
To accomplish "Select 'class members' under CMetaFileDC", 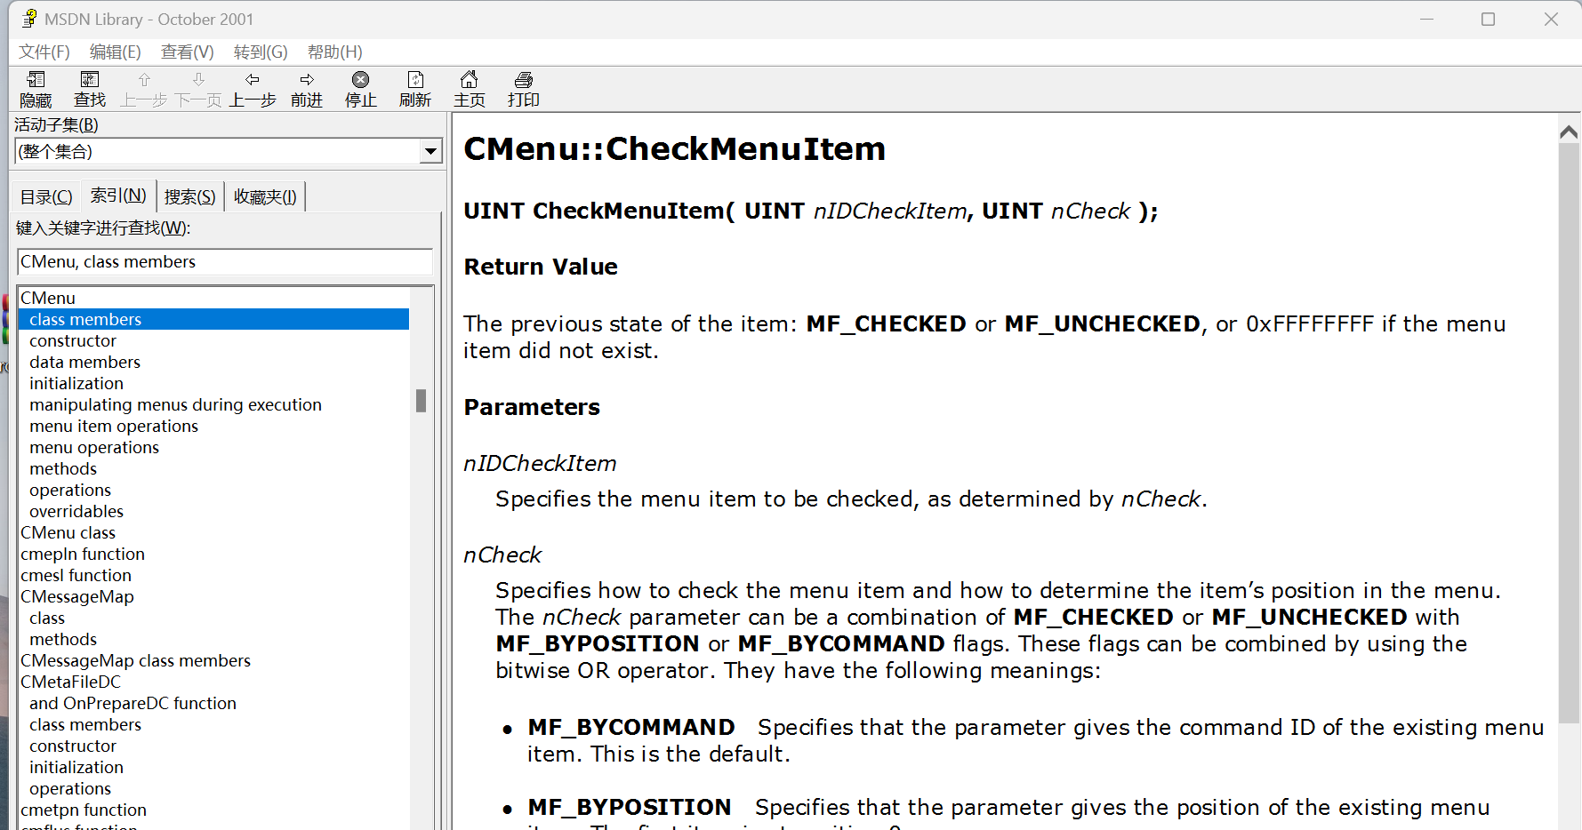I will click(85, 724).
